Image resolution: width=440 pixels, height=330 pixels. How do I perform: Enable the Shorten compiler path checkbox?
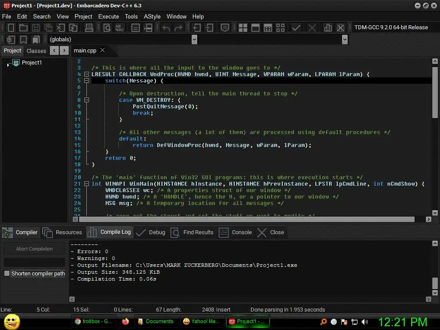click(7, 273)
